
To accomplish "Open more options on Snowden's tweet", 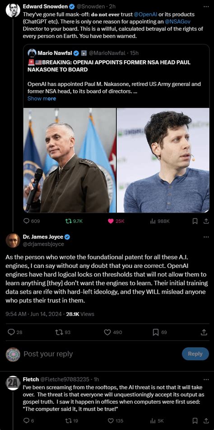I will click(x=206, y=6).
